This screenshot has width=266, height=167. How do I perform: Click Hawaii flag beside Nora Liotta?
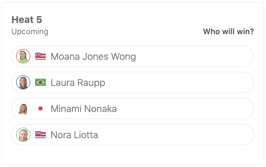[x=40, y=135]
